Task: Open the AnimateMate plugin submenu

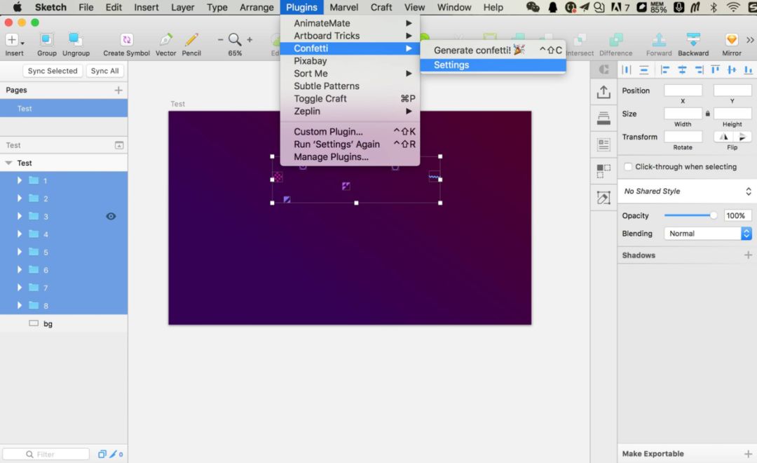Action: (x=350, y=23)
